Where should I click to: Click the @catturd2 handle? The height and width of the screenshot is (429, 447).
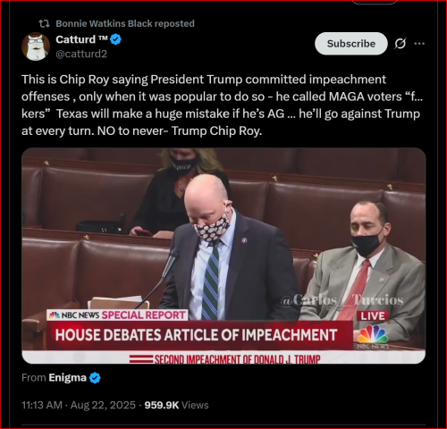81,54
